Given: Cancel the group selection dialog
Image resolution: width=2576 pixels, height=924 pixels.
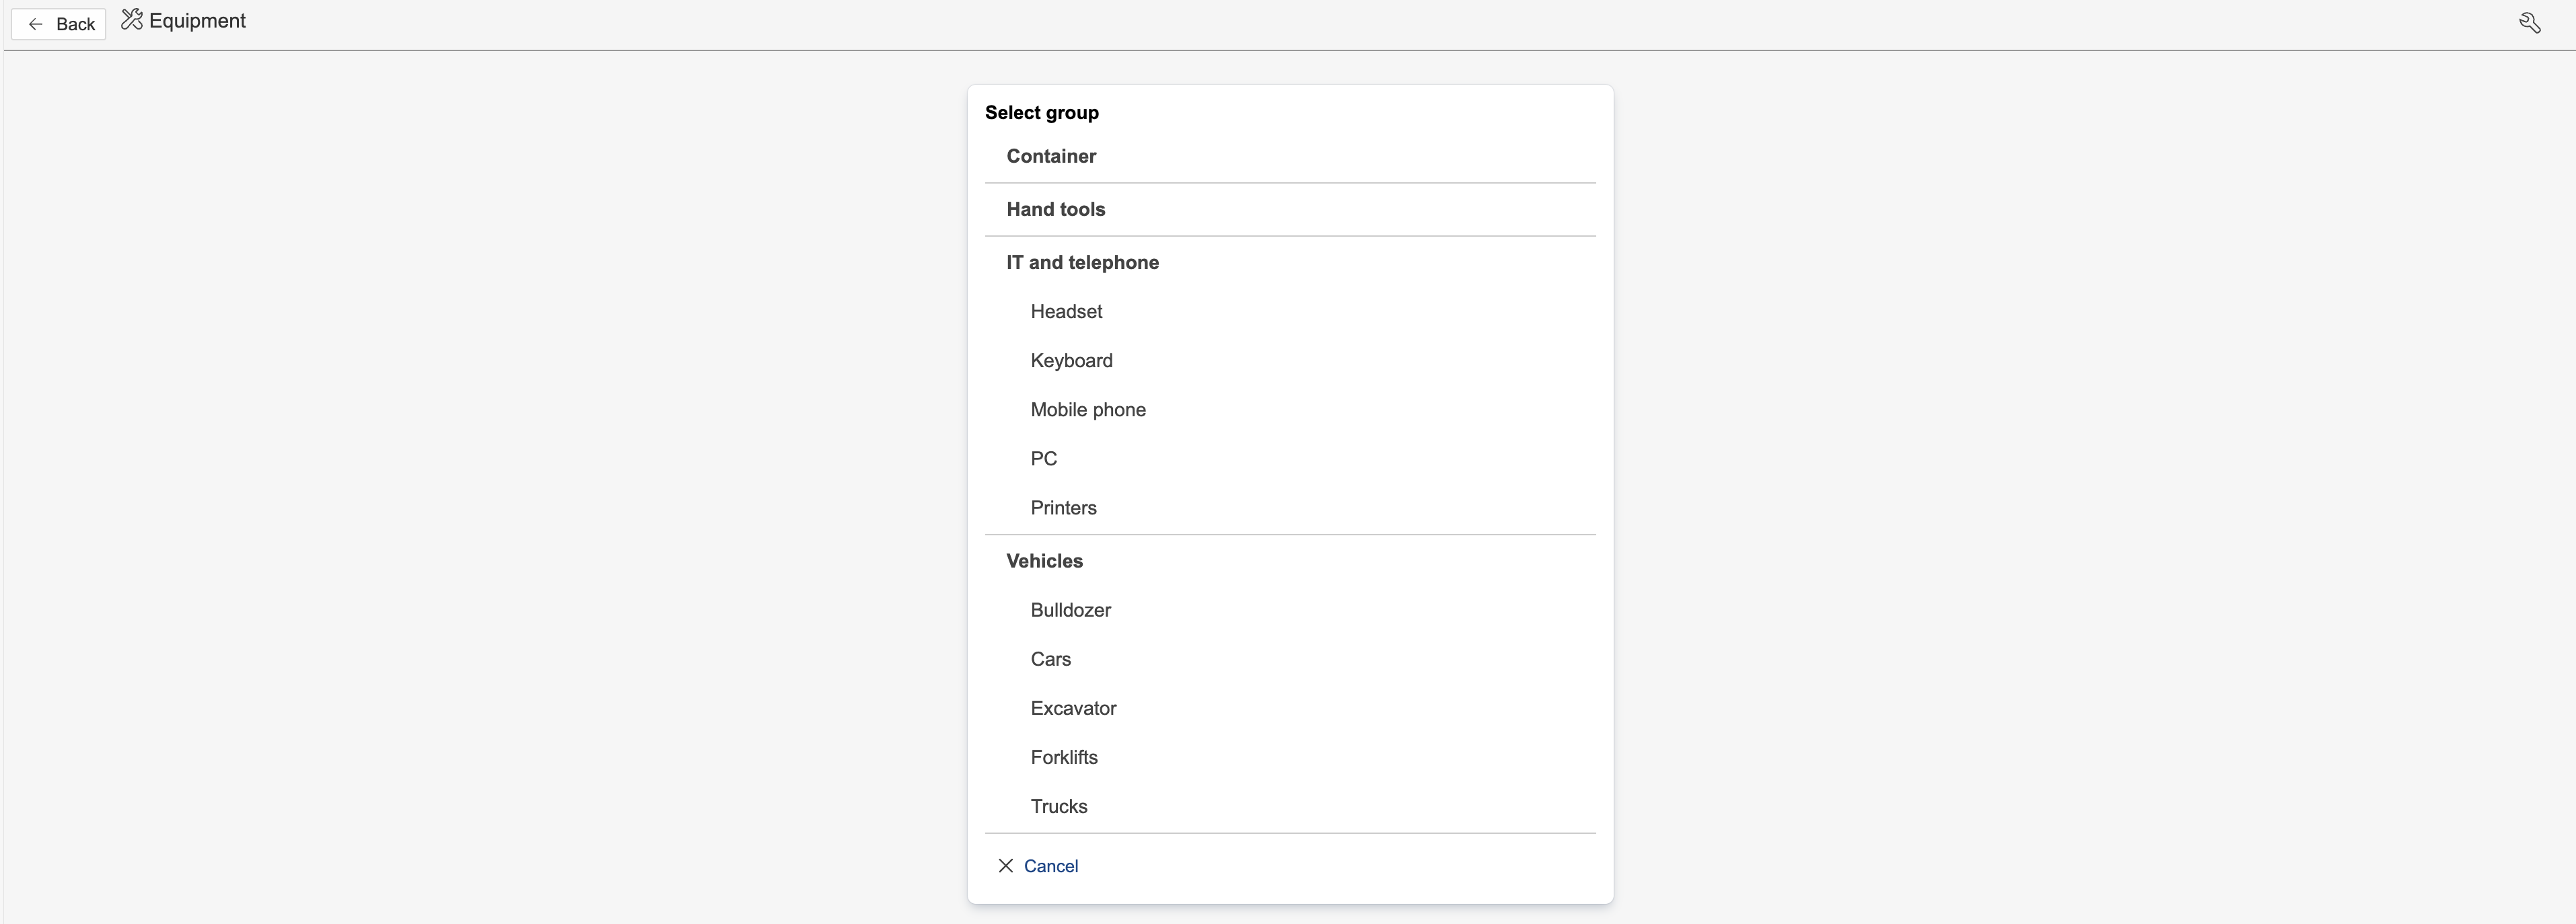Looking at the screenshot, I should tap(1050, 866).
